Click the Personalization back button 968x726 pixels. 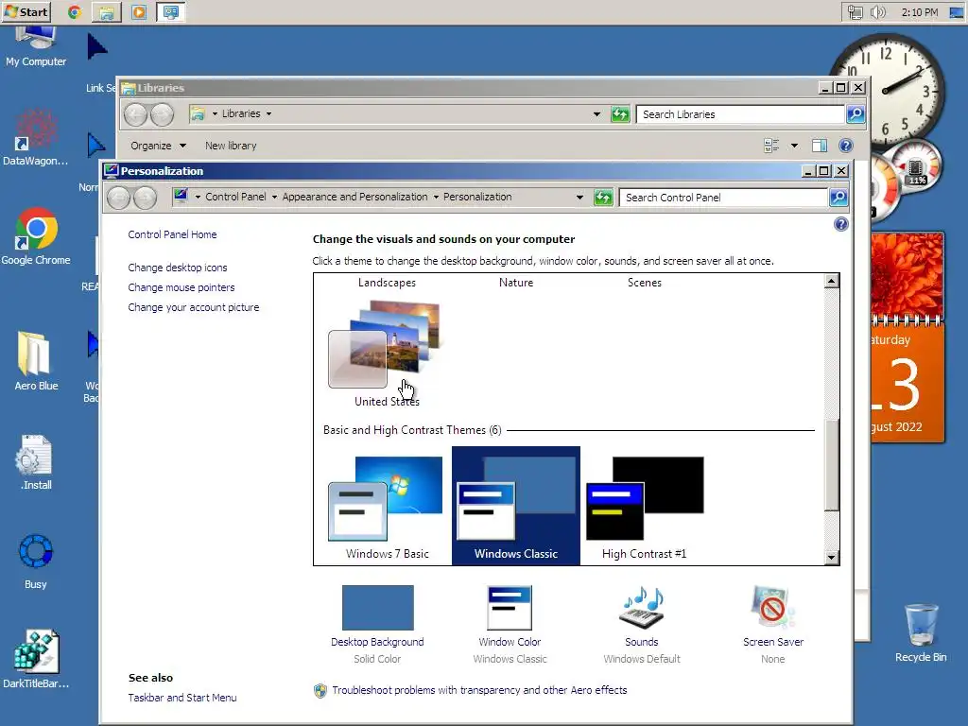click(x=118, y=198)
